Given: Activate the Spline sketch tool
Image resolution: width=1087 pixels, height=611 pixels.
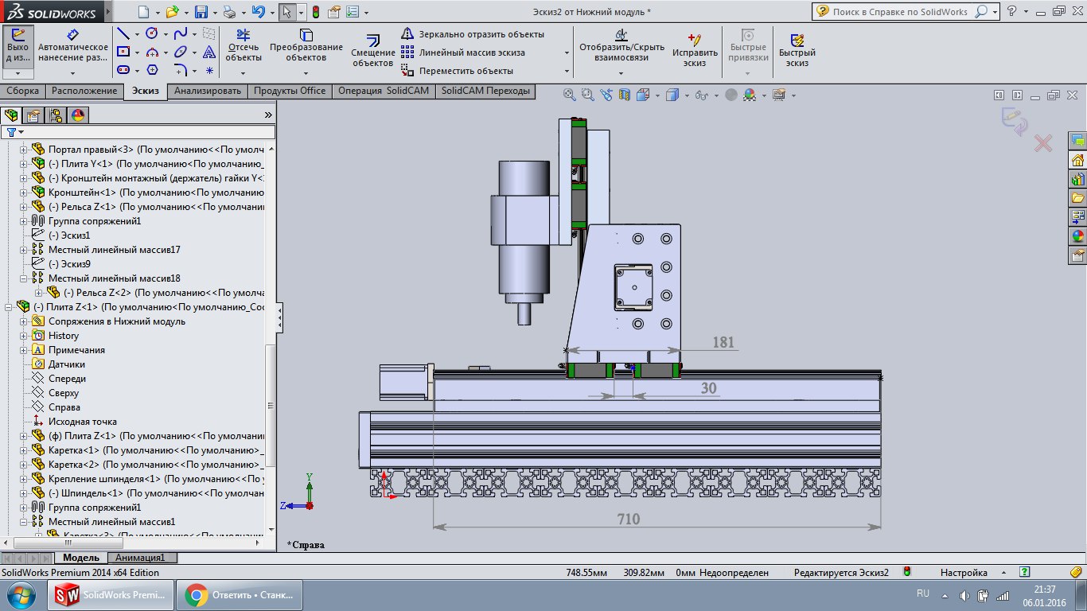Looking at the screenshot, I should pos(181,33).
